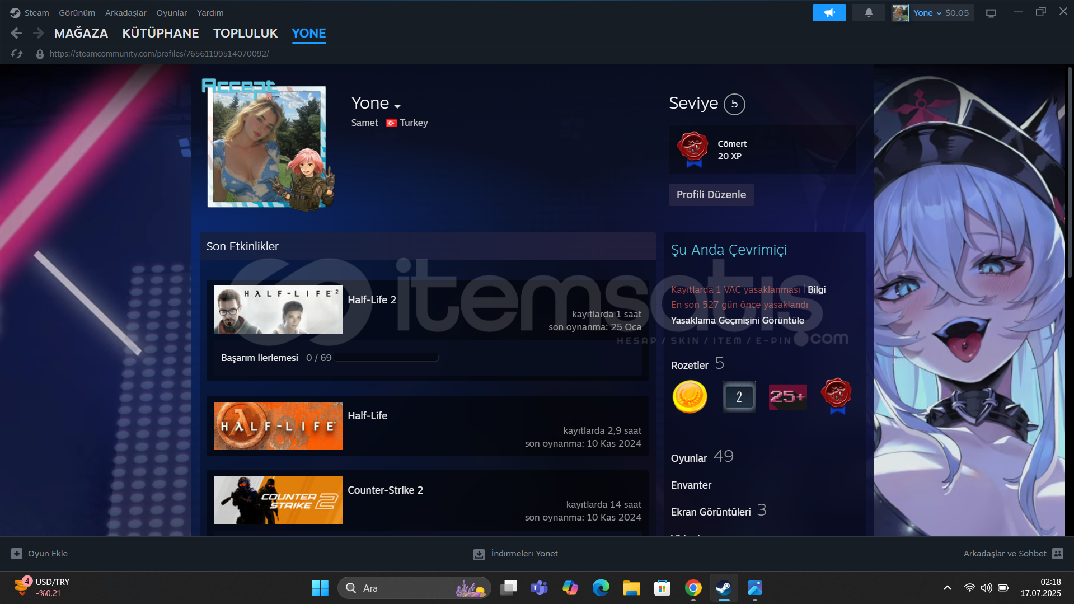
Task: Open the Yone account dropdown in top bar
Action: click(x=927, y=13)
